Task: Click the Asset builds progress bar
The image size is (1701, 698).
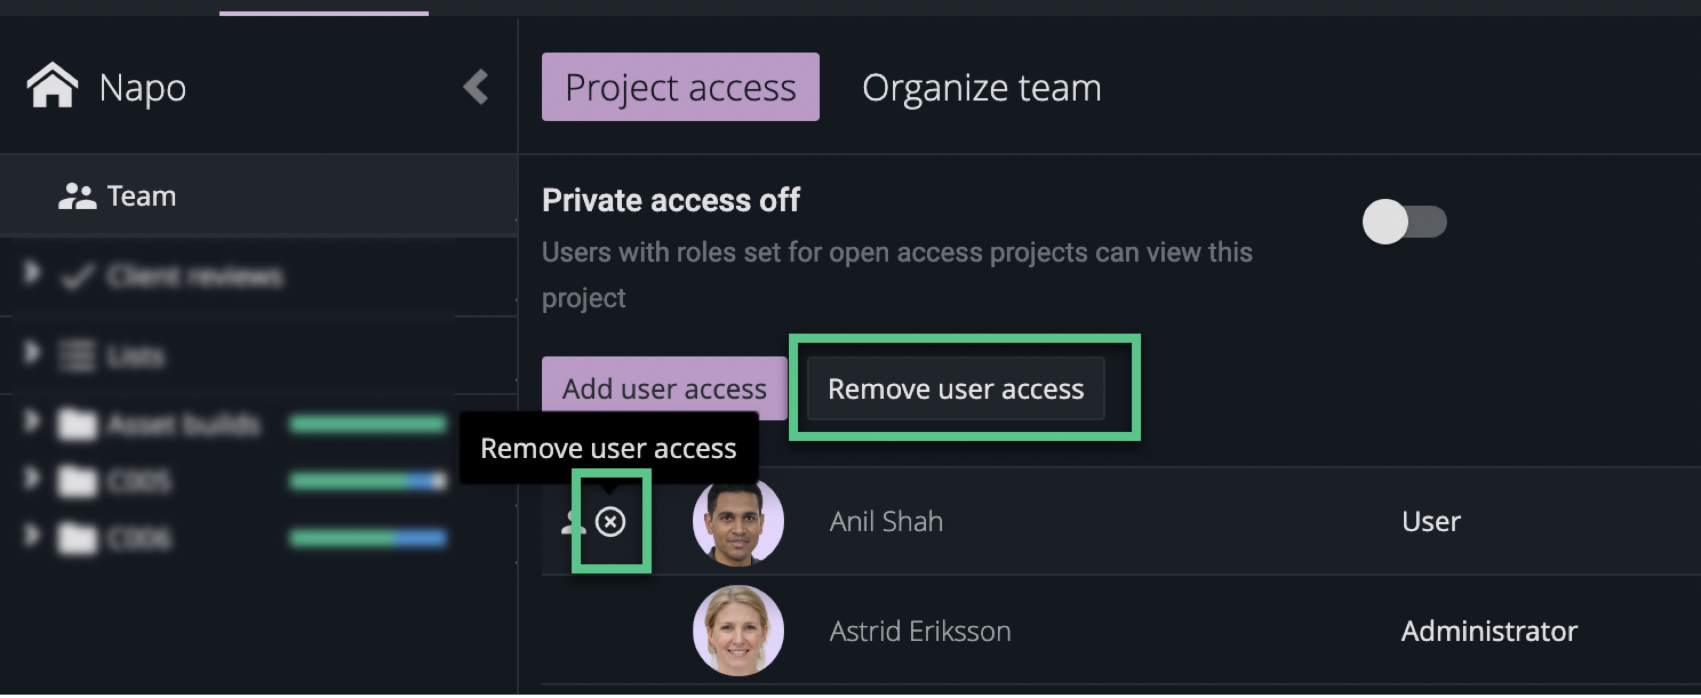Action: pos(368,424)
